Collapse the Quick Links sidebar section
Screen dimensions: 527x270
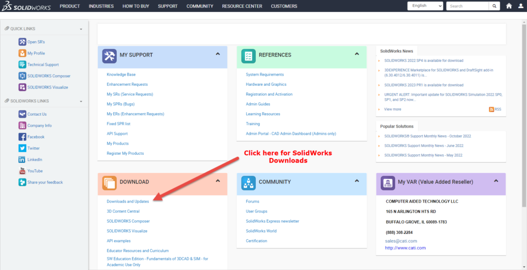pos(81,29)
